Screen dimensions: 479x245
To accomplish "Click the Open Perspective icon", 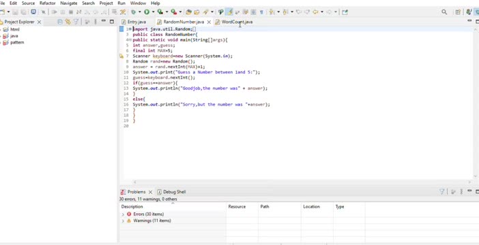I will pyautogui.click(x=458, y=12).
